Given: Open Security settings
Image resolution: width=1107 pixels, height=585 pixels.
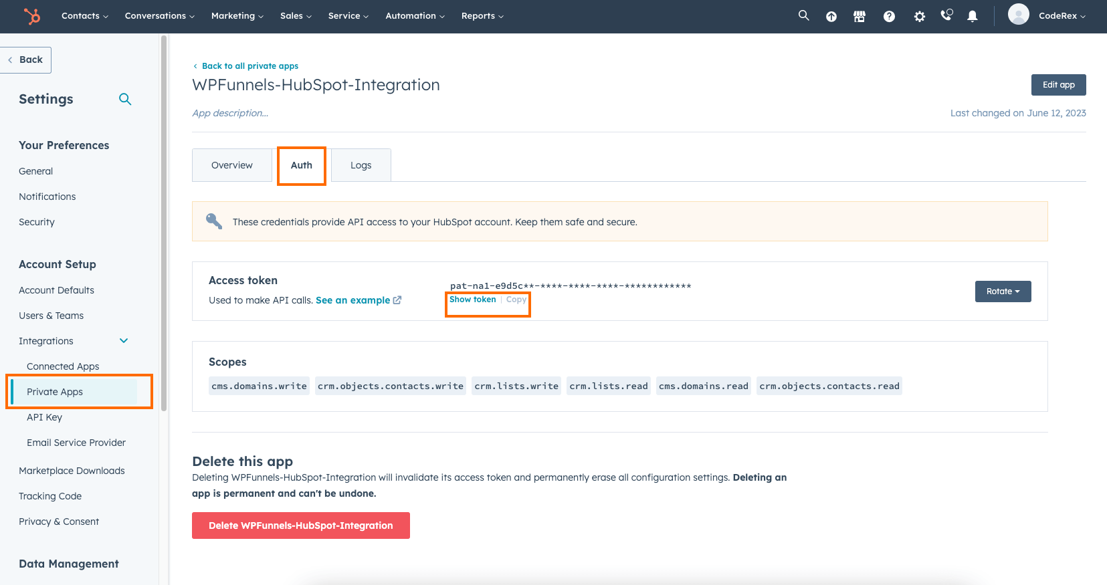Looking at the screenshot, I should (x=37, y=222).
